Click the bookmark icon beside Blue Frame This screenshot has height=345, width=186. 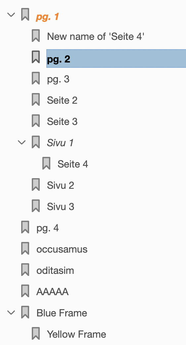coord(25,312)
